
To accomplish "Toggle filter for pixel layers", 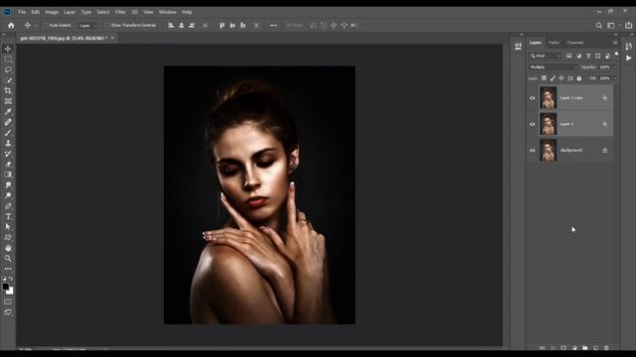I will tap(569, 56).
